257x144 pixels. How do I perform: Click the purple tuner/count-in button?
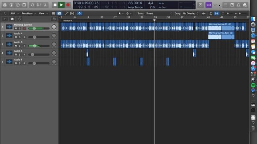coord(209,5)
